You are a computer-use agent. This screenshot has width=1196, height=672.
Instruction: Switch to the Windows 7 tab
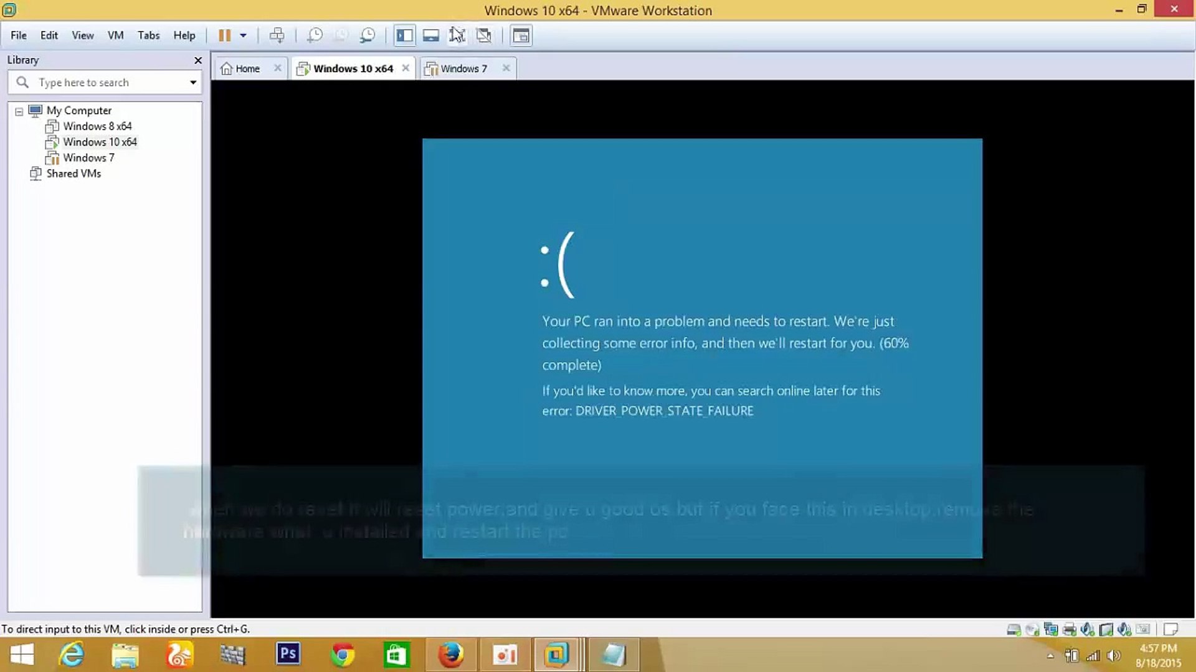click(x=463, y=68)
